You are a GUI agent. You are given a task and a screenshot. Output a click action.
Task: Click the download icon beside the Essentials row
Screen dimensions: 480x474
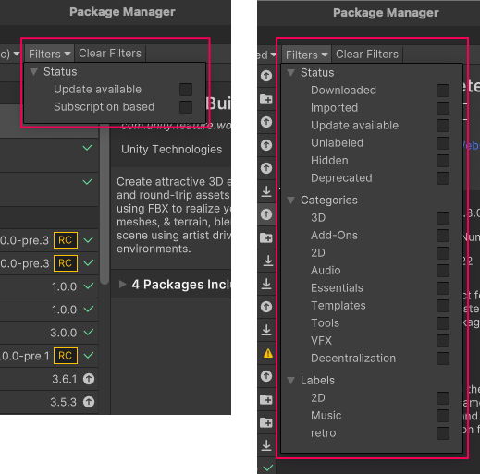[266, 284]
